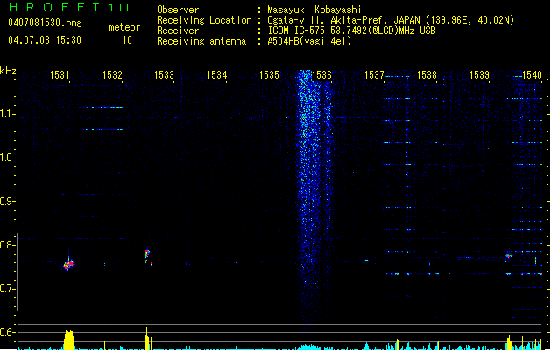Click the meteor count value 10

point(127,40)
